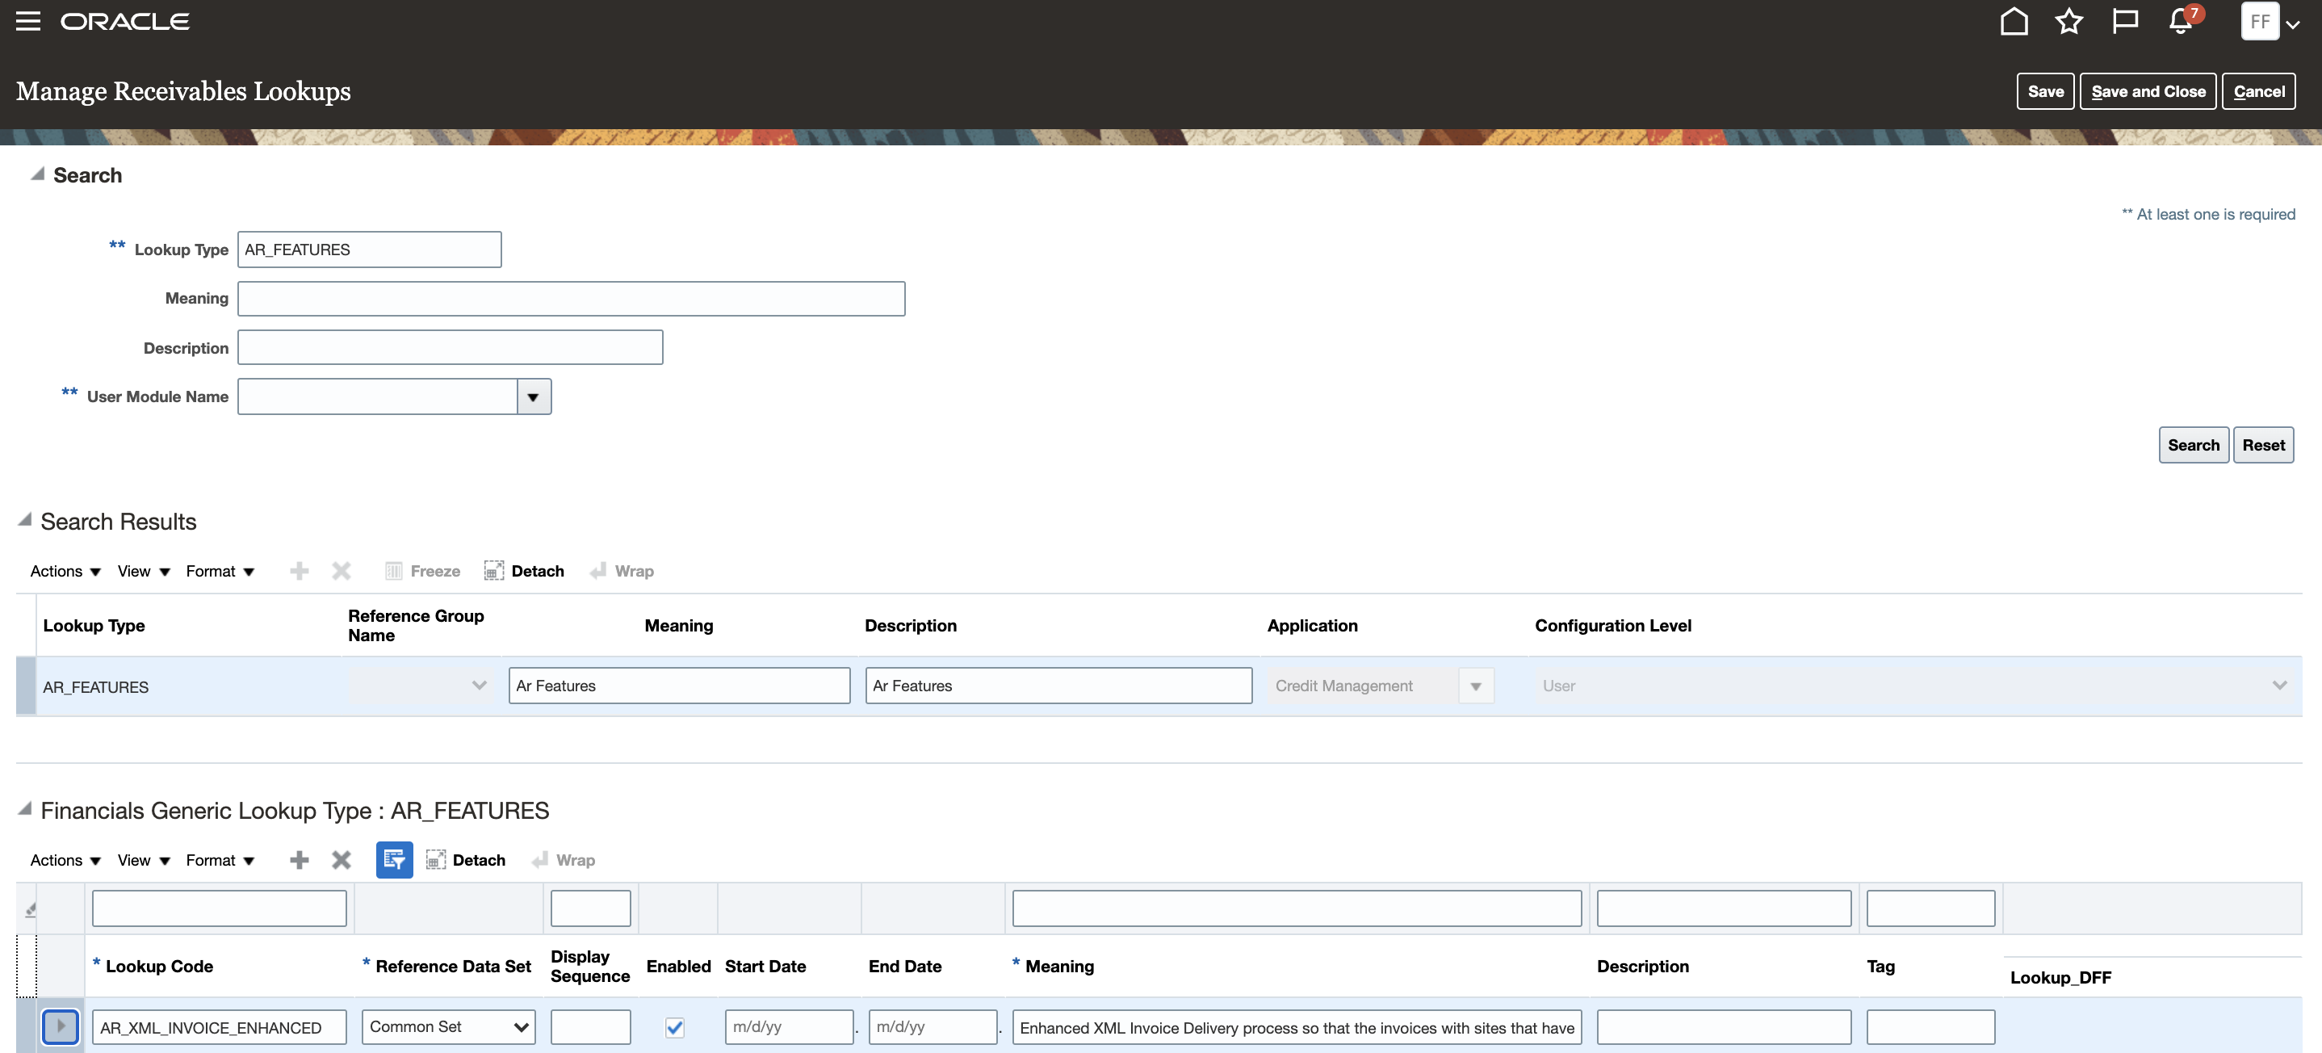
Task: Click the Search button
Action: click(2192, 446)
